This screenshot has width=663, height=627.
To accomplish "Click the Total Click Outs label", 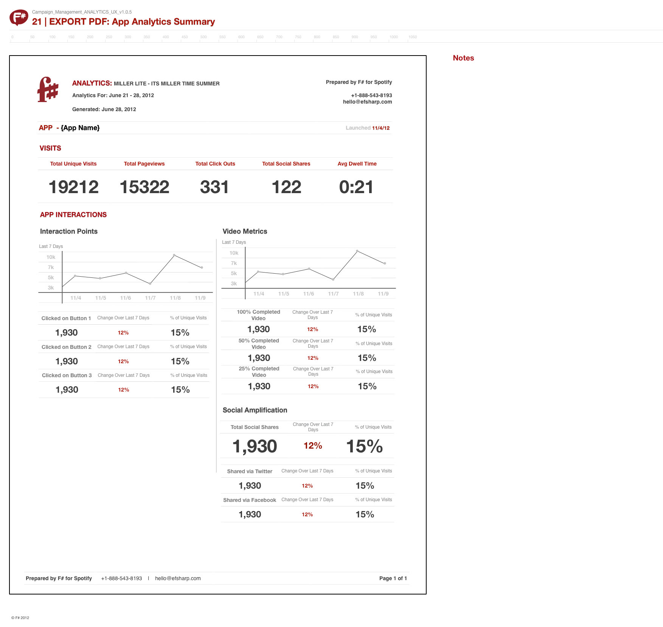I will 215,164.
